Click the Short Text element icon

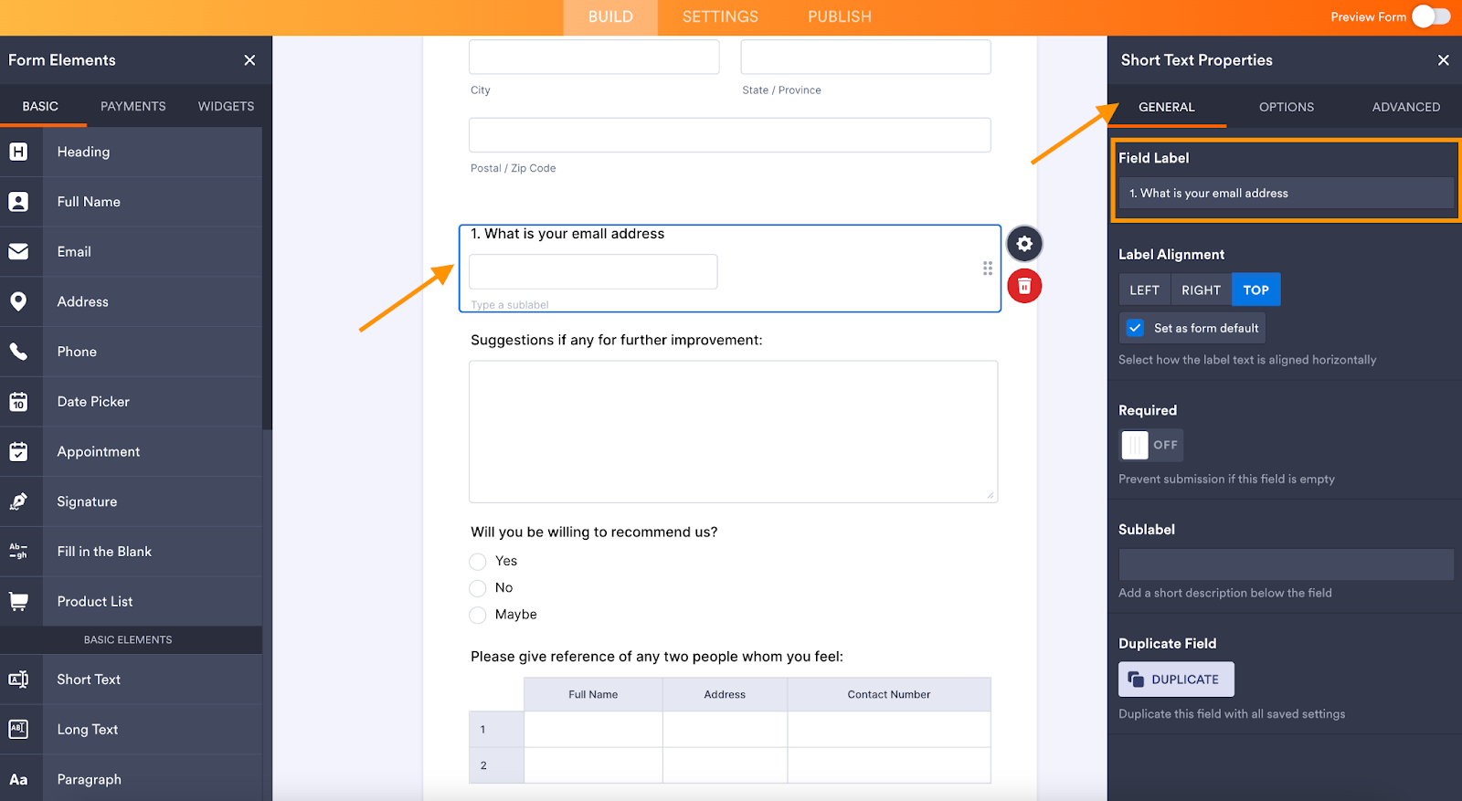tap(18, 680)
